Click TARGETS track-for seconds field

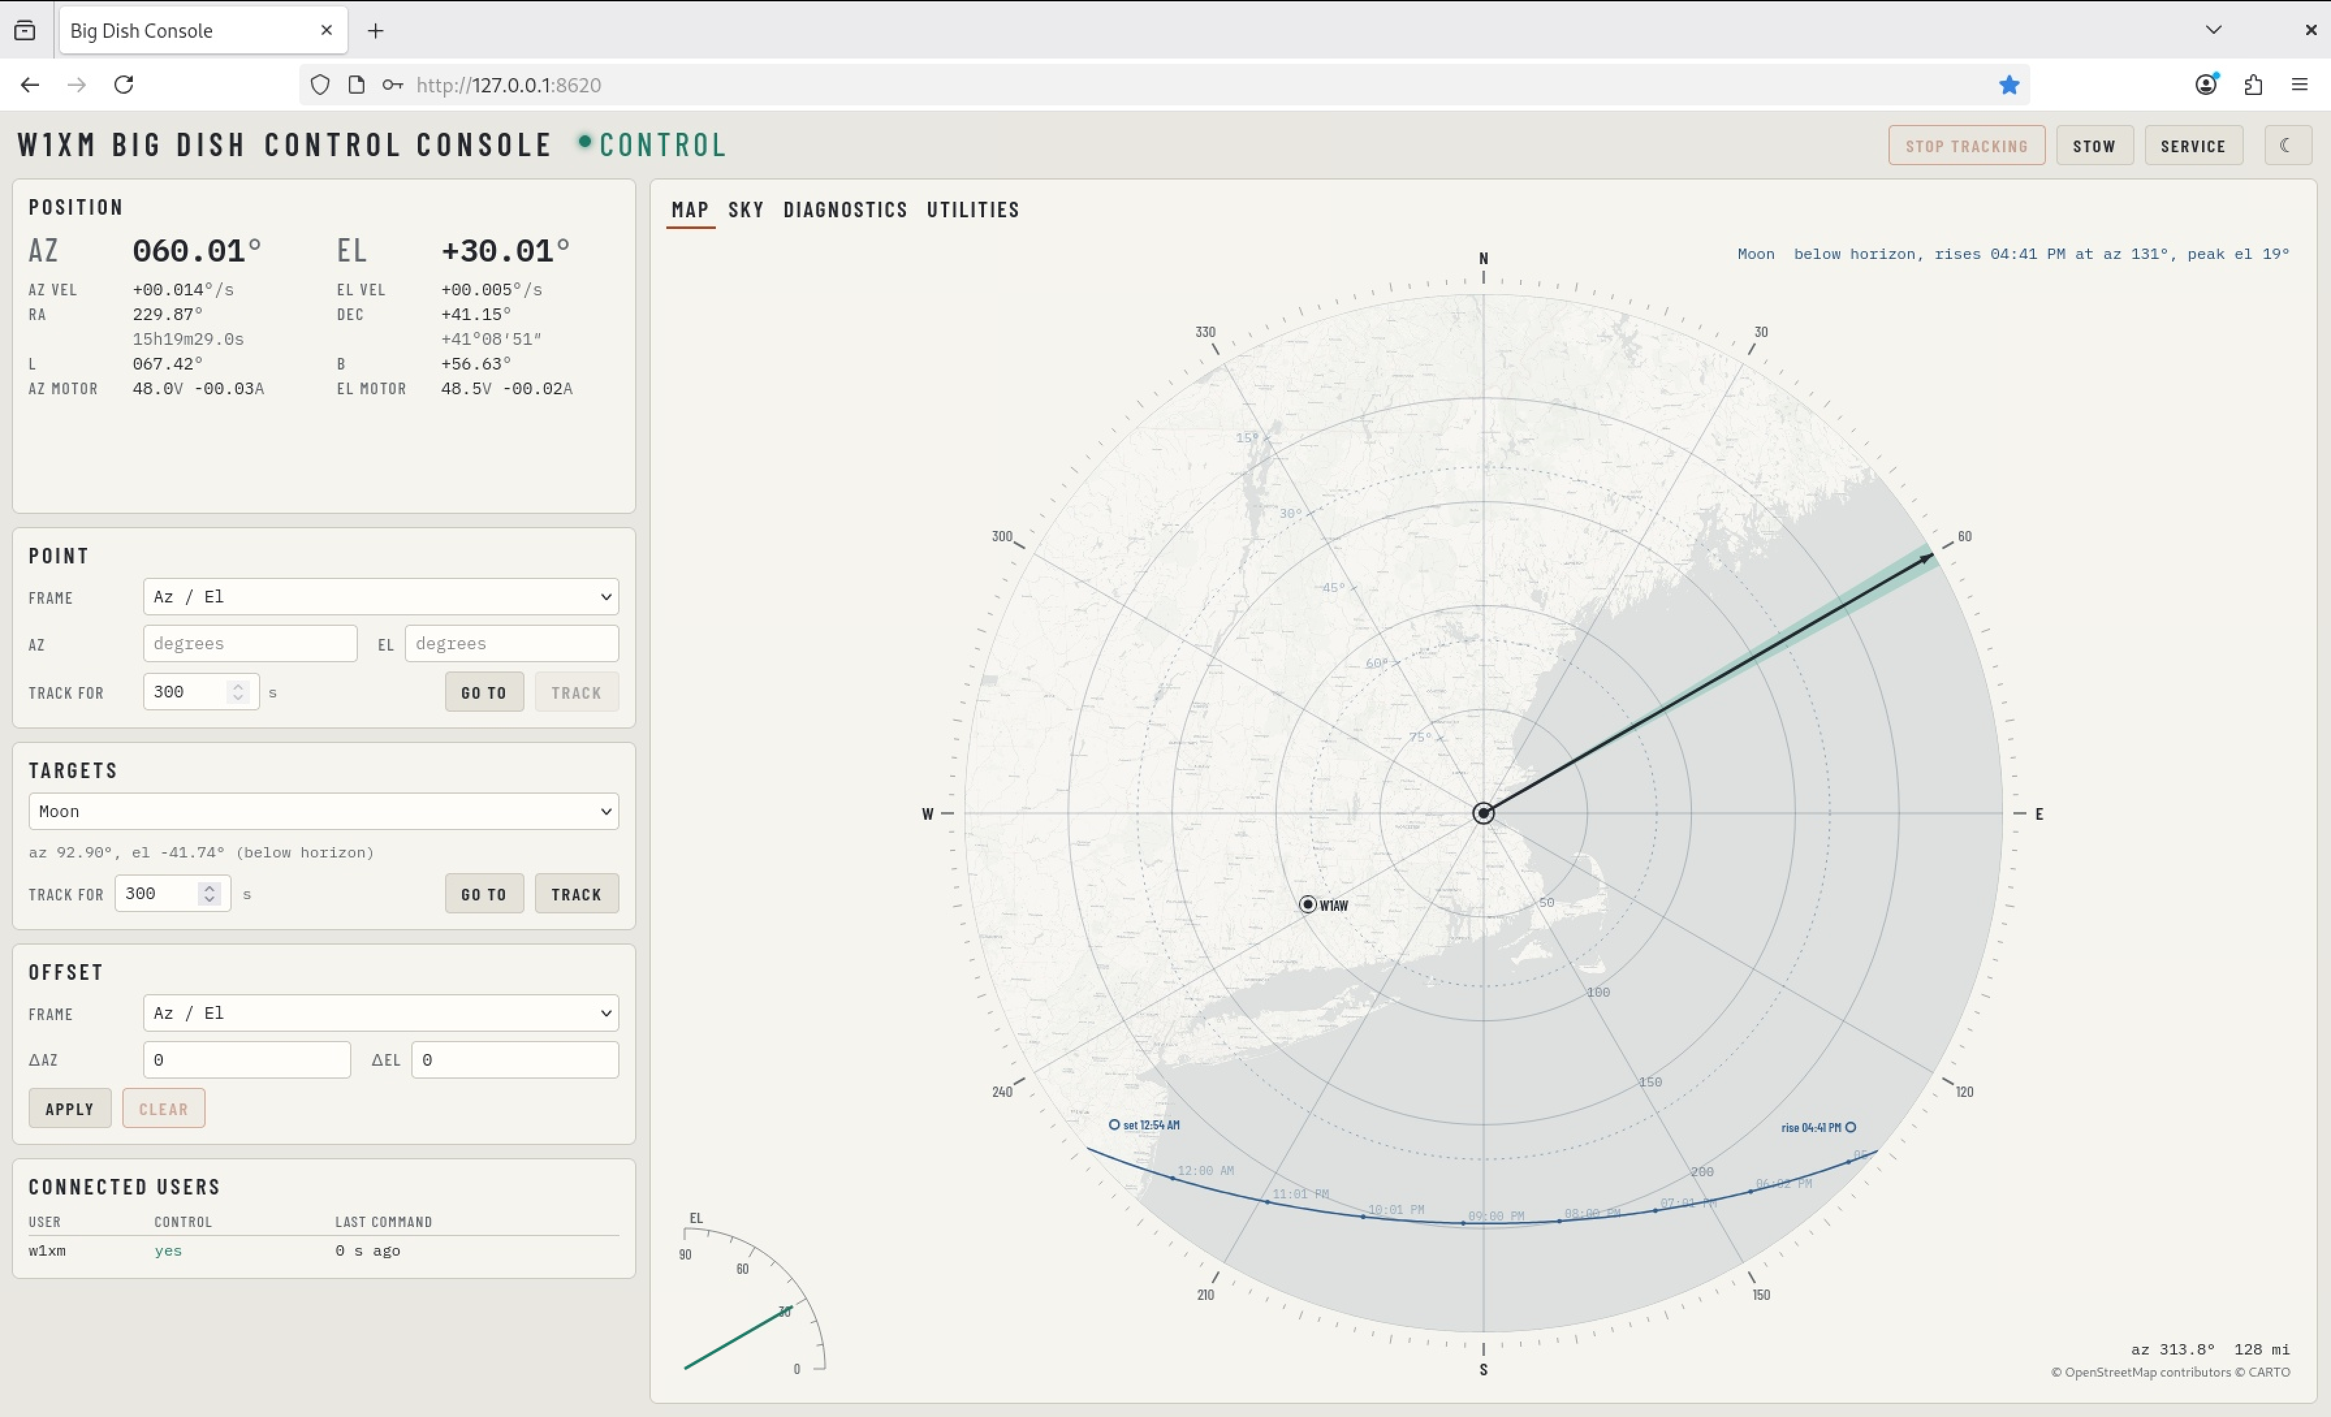(x=172, y=893)
